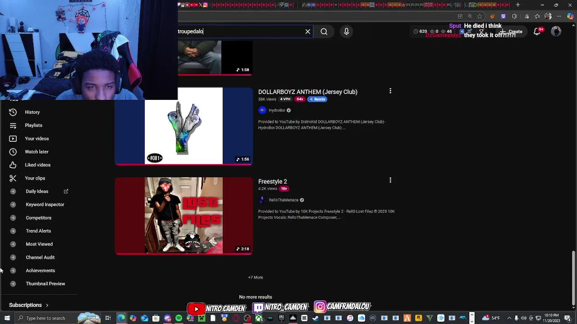Open the Freestyle 2 video title

pos(273,181)
